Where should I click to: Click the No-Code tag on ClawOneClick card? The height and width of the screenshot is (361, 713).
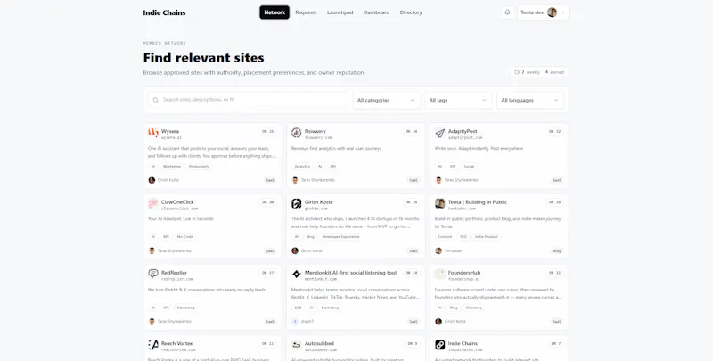pyautogui.click(x=184, y=237)
